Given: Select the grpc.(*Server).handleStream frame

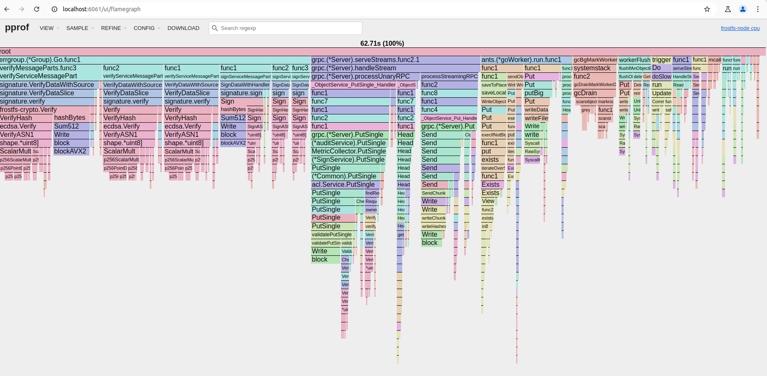Looking at the screenshot, I should (x=395, y=68).
